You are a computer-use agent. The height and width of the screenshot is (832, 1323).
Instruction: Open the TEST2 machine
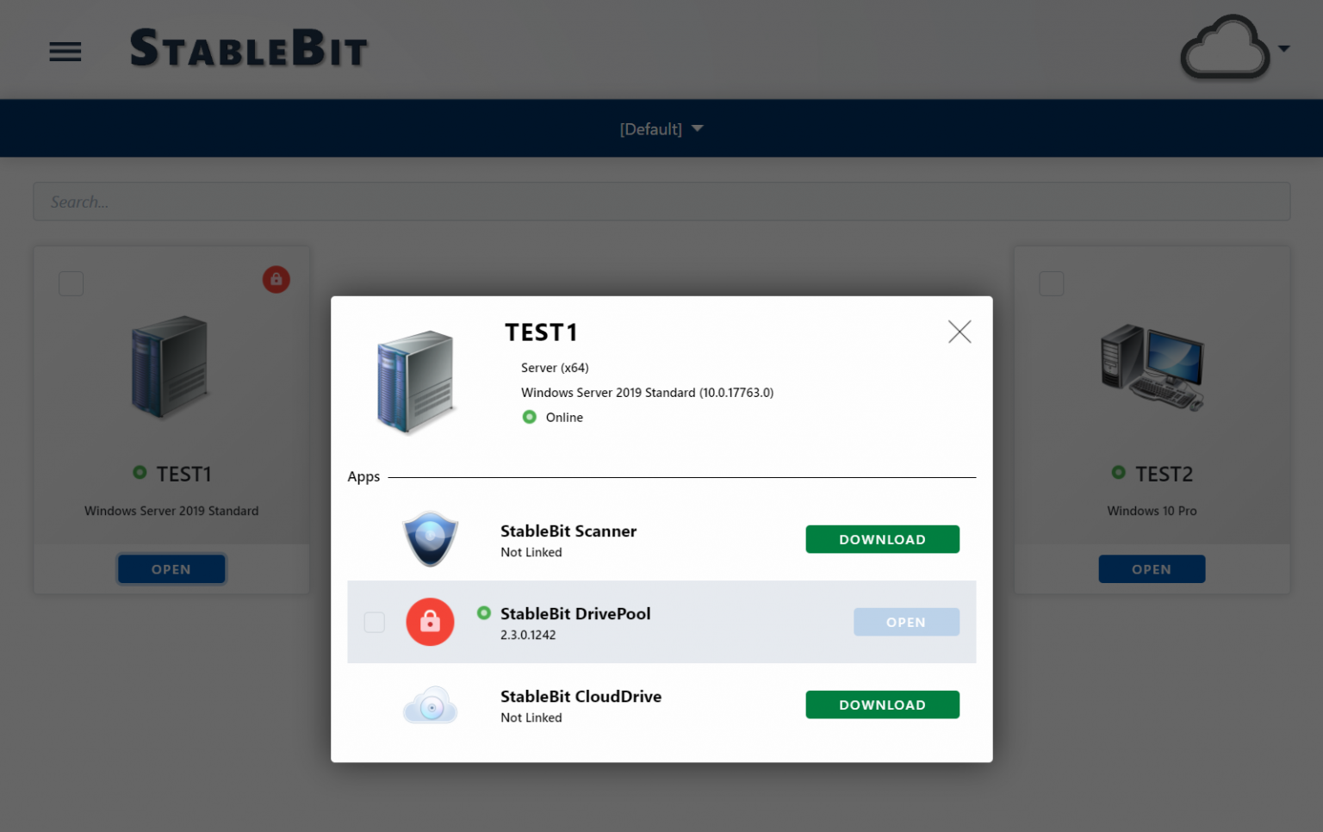(1152, 568)
